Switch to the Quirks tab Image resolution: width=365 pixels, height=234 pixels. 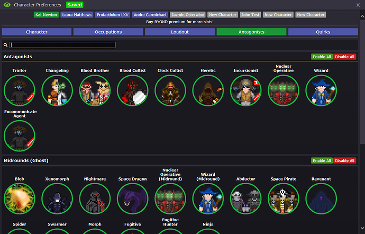tap(323, 32)
